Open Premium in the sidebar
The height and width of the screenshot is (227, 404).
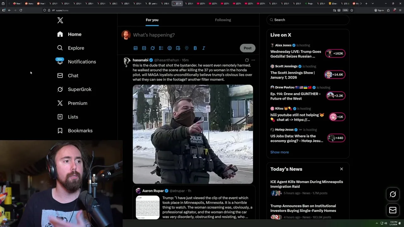coord(72,103)
